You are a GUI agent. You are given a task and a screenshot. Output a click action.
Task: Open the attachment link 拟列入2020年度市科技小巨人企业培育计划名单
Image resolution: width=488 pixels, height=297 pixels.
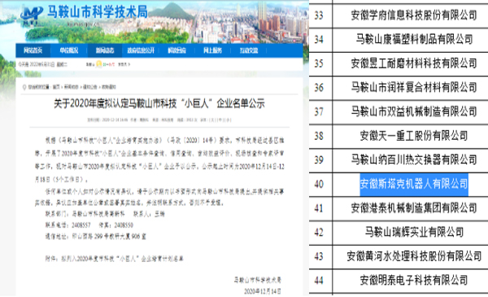(x=122, y=259)
